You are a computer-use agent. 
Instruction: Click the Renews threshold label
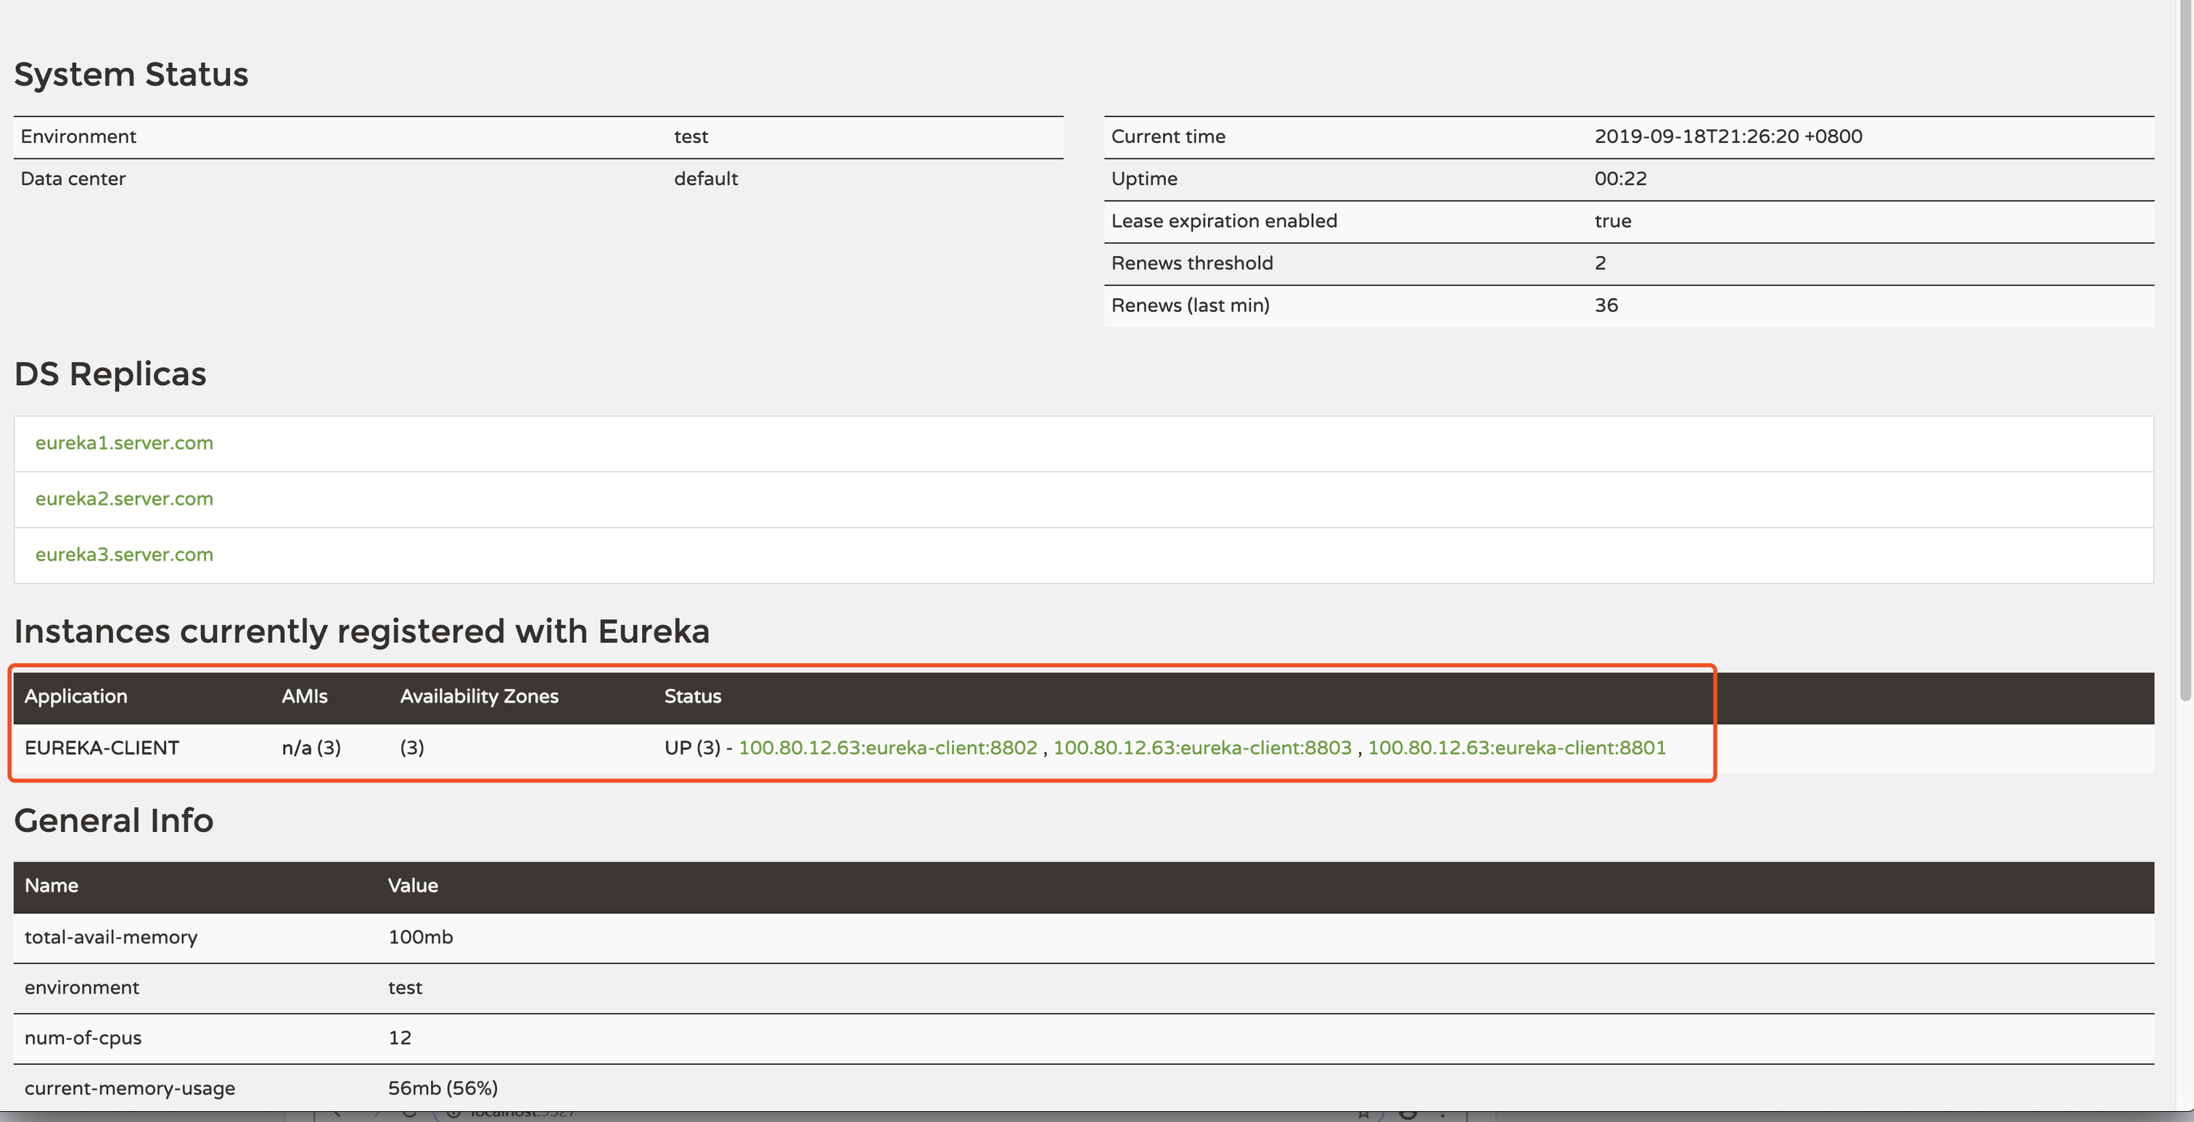(1192, 263)
